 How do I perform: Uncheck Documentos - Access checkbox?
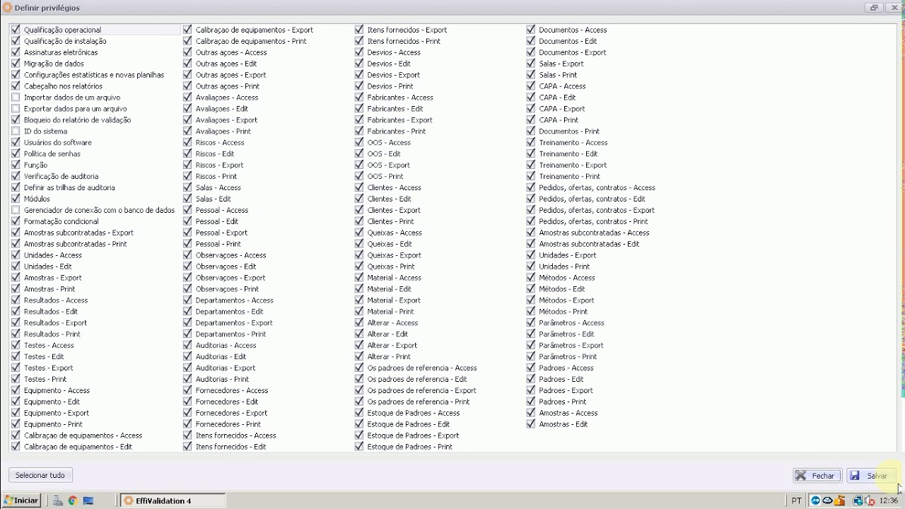tap(531, 30)
